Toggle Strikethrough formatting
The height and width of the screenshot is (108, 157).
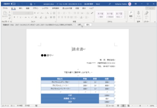(x=26, y=17)
